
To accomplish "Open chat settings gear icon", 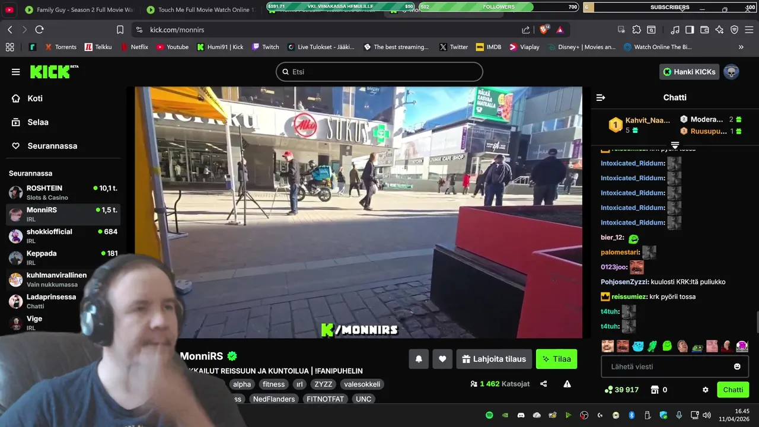I will (x=706, y=390).
